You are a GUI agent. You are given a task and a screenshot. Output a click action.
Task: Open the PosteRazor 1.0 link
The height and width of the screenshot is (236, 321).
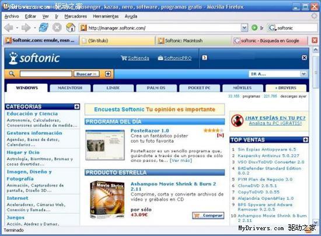(x=149, y=131)
